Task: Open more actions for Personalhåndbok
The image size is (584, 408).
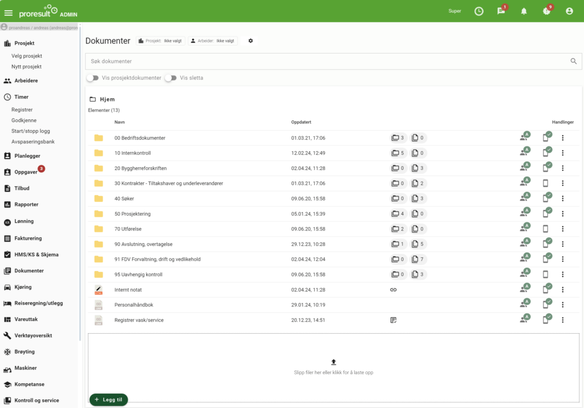Action: (x=562, y=305)
